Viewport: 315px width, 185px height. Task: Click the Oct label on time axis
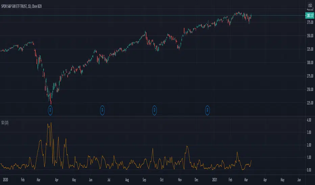(162, 180)
